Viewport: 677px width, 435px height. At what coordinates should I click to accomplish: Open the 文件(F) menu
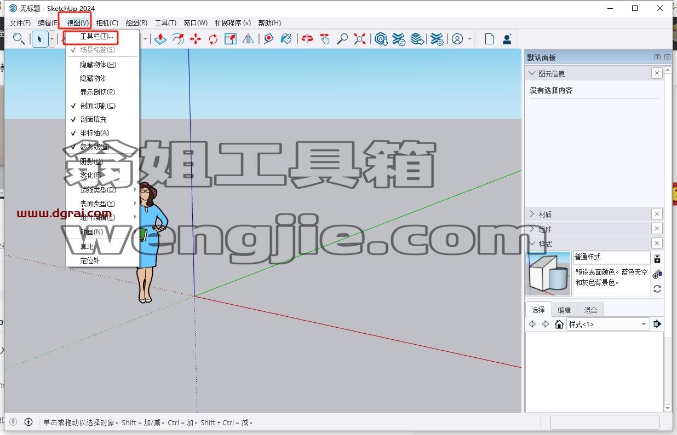[x=20, y=23]
